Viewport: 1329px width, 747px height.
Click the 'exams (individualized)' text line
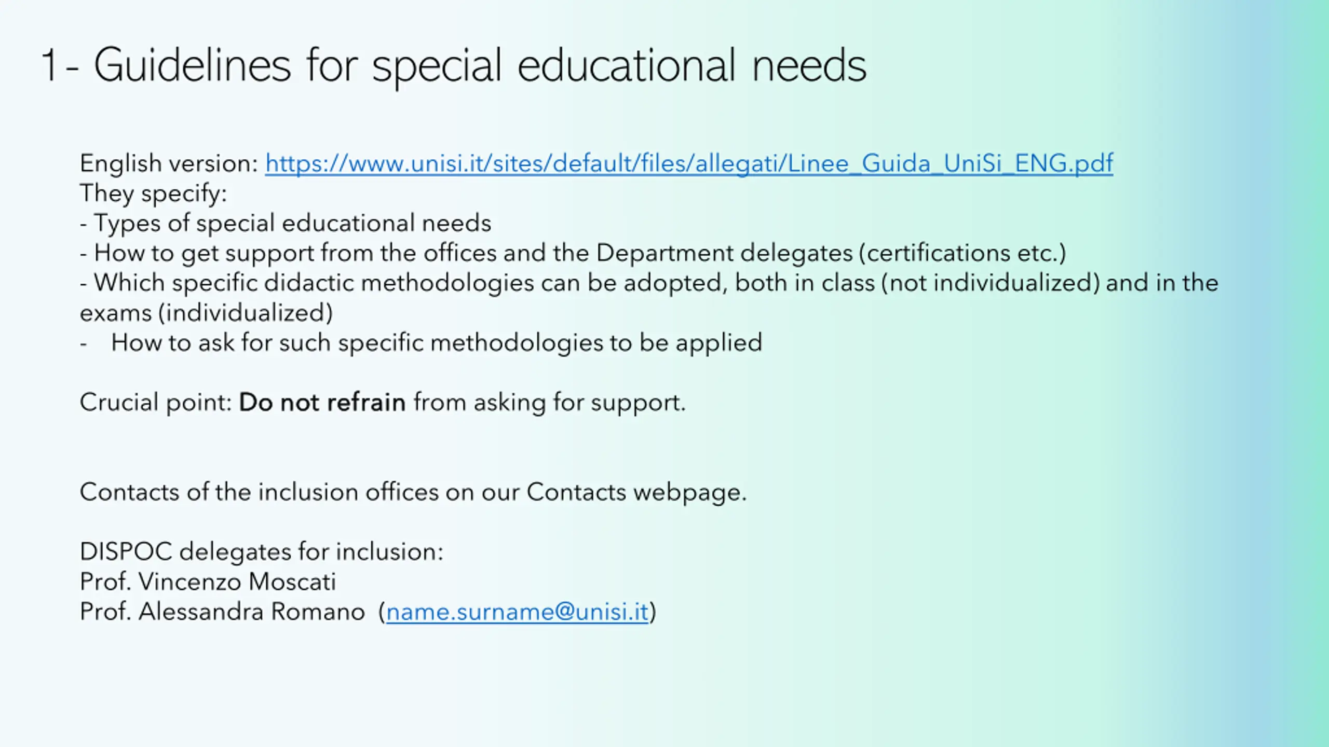[x=206, y=313]
